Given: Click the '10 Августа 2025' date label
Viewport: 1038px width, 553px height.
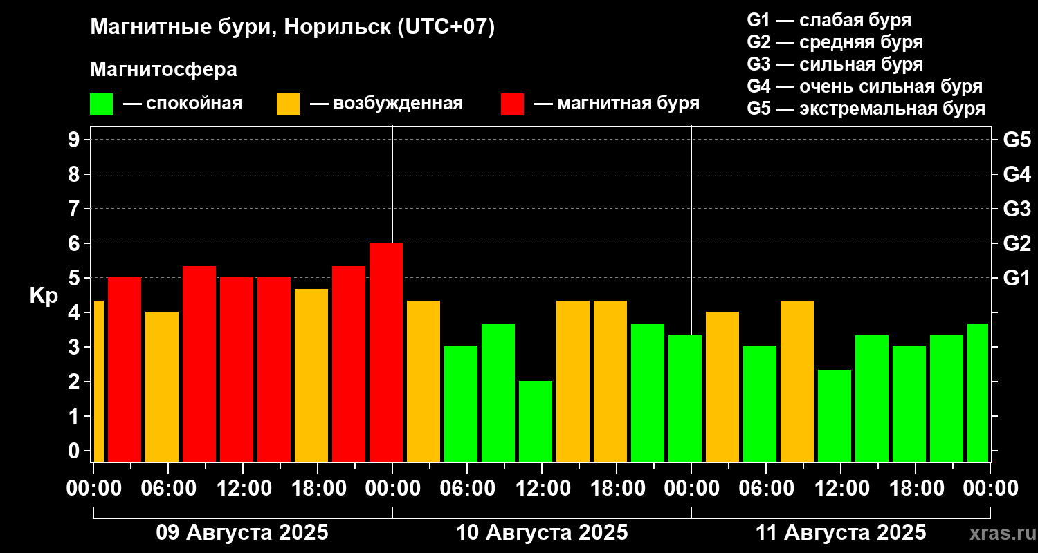Looking at the screenshot, I should click(x=542, y=533).
